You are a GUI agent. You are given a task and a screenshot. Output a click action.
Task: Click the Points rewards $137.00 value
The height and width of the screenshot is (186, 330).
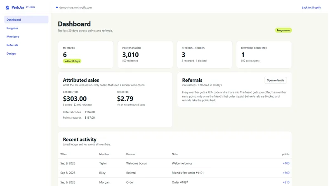90,118
